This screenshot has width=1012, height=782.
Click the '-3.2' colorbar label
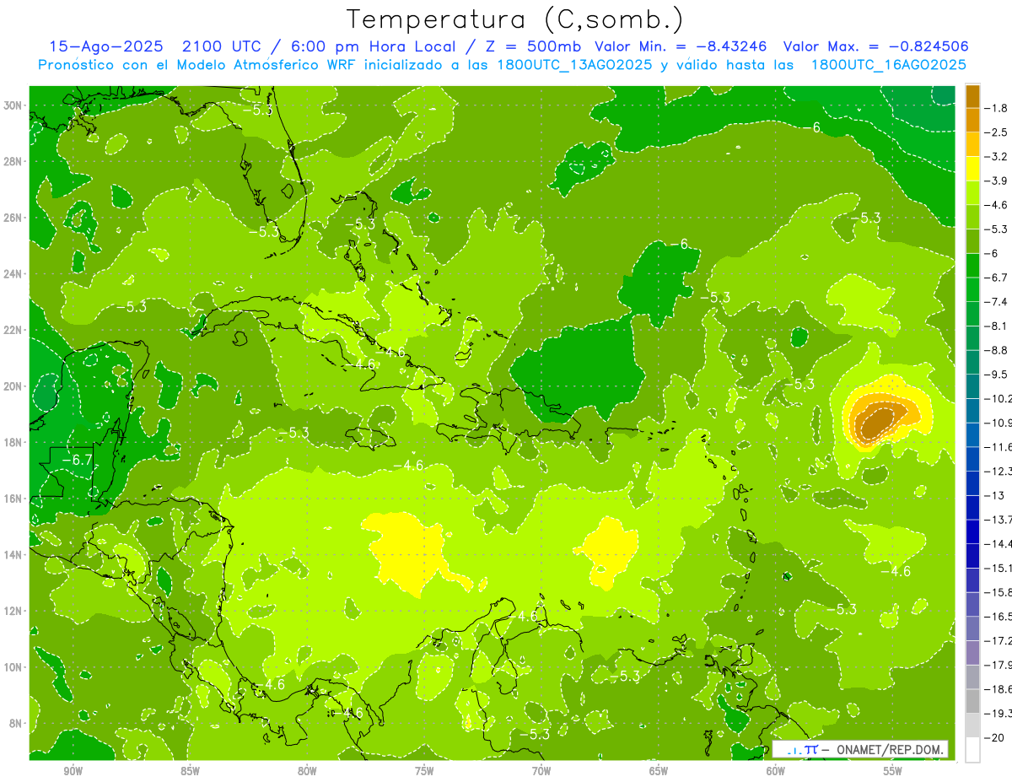pyautogui.click(x=996, y=157)
